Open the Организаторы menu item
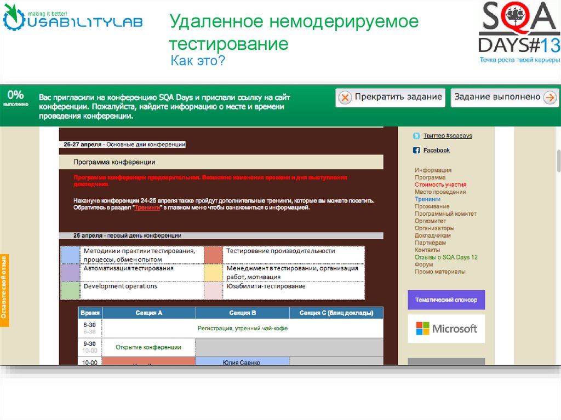The width and height of the screenshot is (561, 420). (434, 228)
